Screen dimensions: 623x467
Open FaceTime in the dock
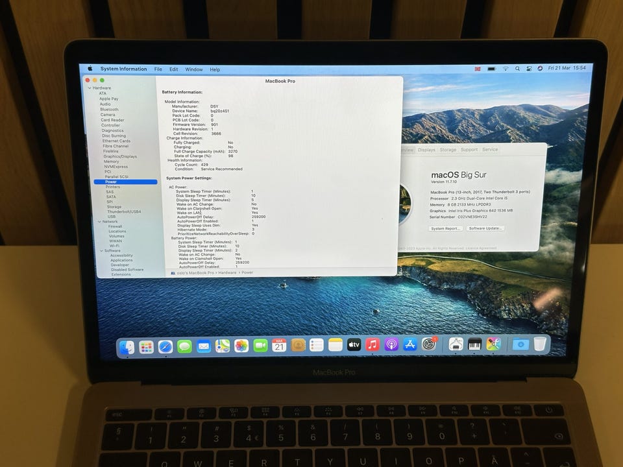261,346
